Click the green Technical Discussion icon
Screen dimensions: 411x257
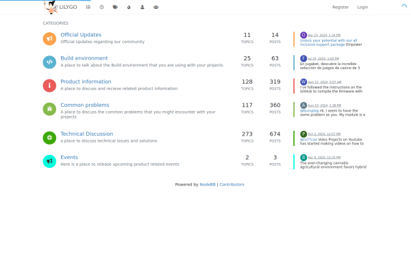49,138
